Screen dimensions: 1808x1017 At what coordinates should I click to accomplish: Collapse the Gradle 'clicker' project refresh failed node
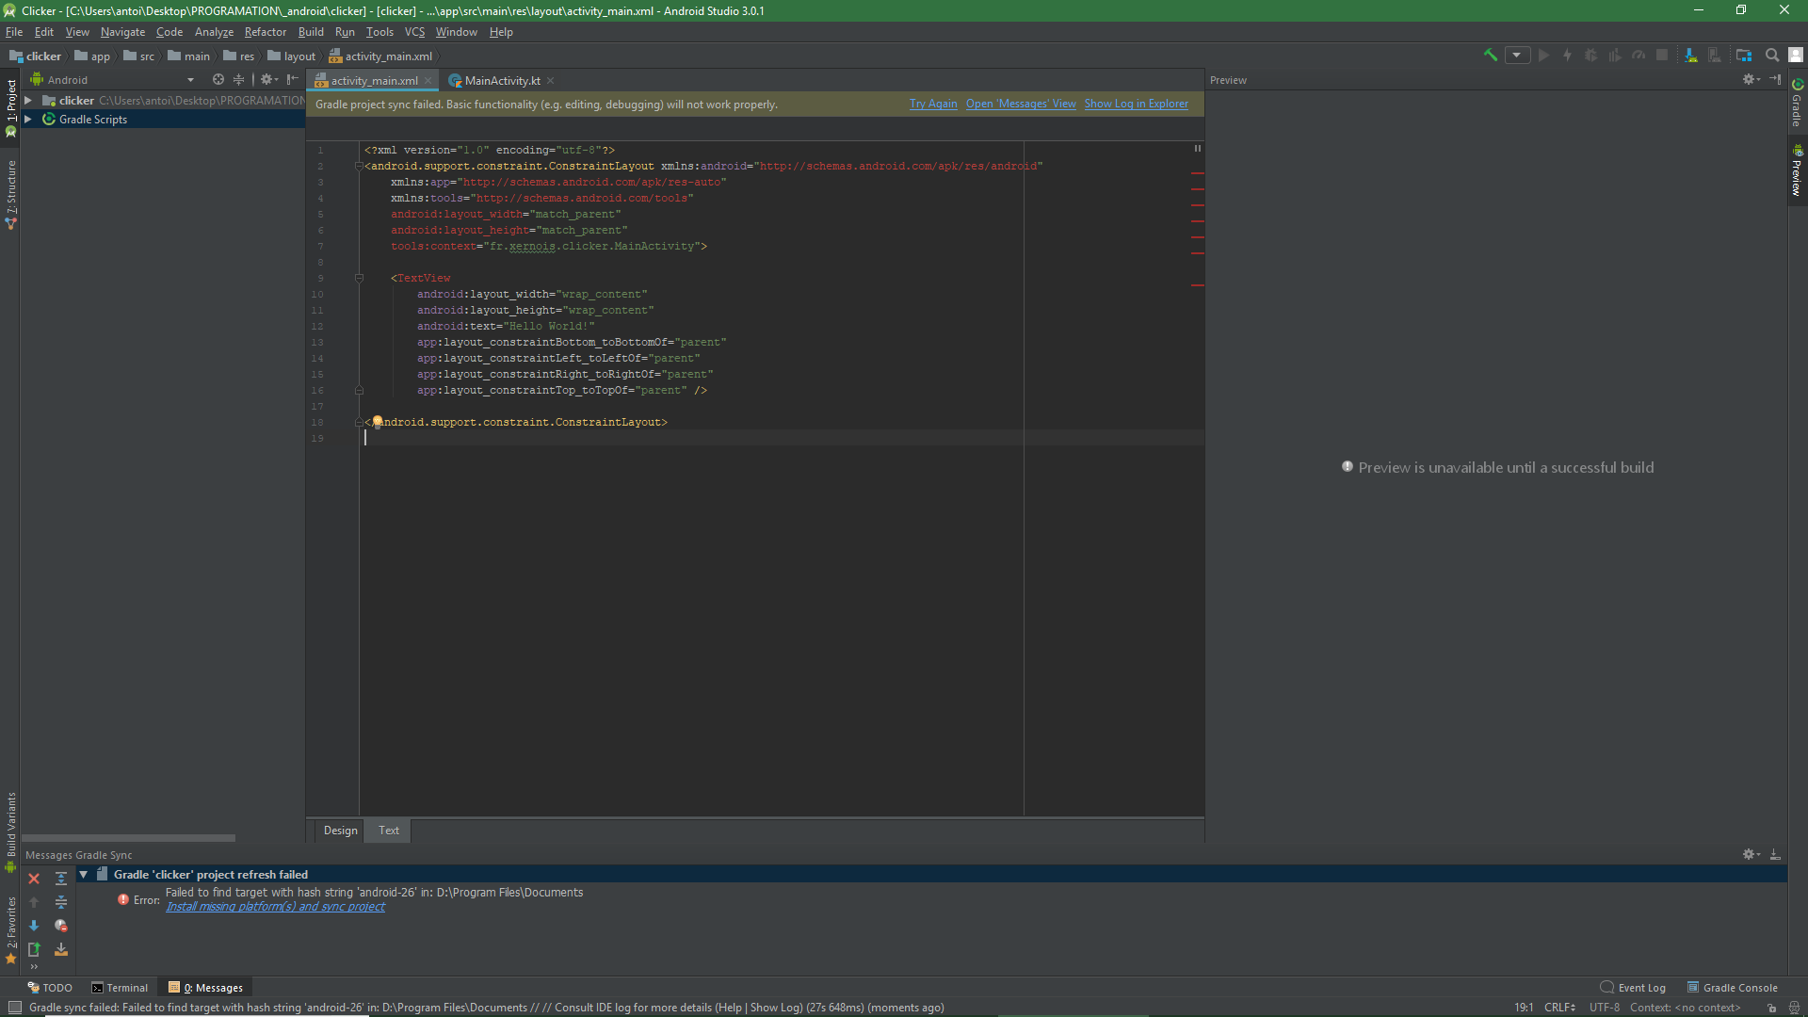(84, 875)
